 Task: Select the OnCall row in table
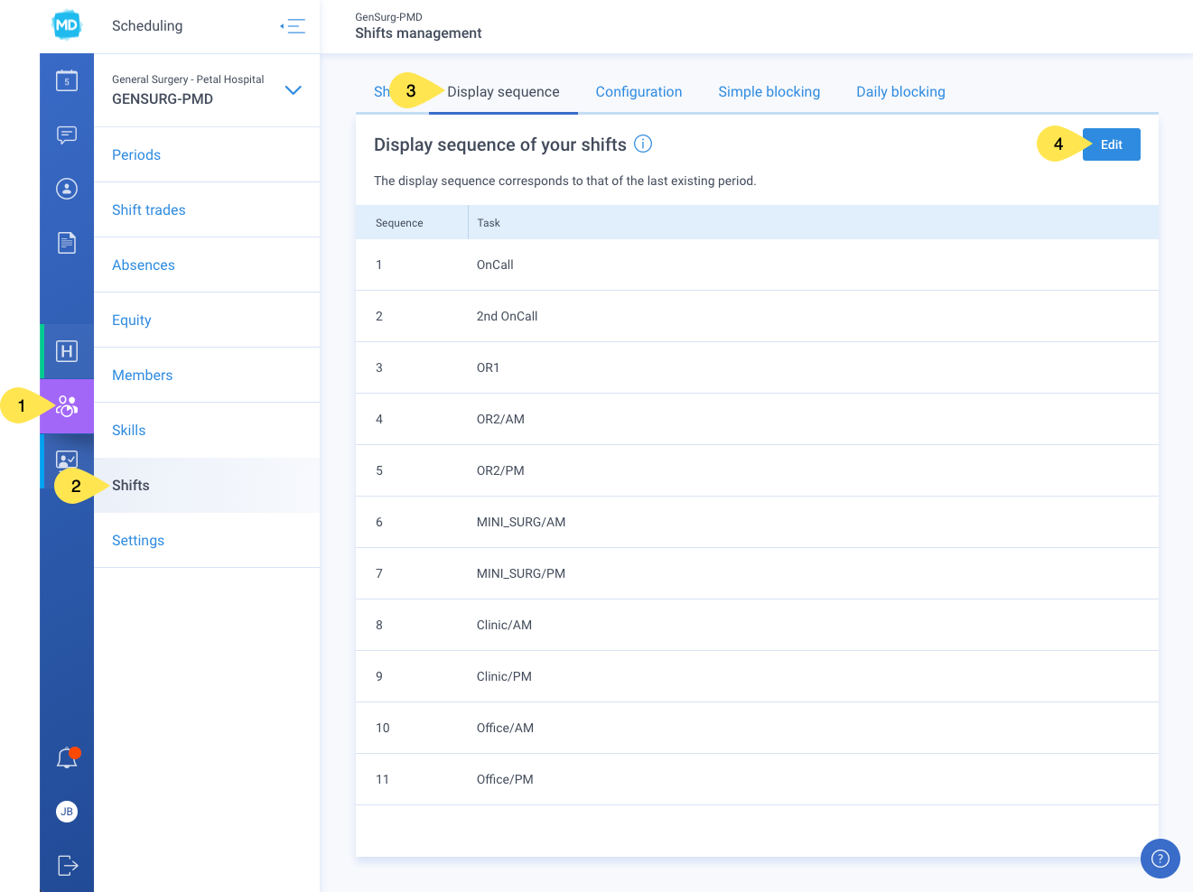pyautogui.click(x=757, y=265)
